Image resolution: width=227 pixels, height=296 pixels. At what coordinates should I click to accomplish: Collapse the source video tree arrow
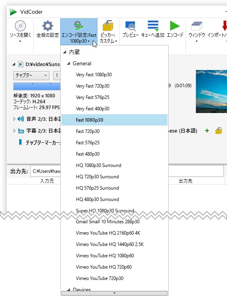point(14,64)
